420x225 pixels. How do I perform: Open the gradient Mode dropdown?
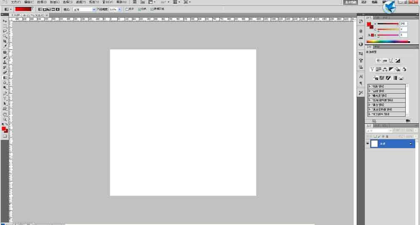coord(84,9)
